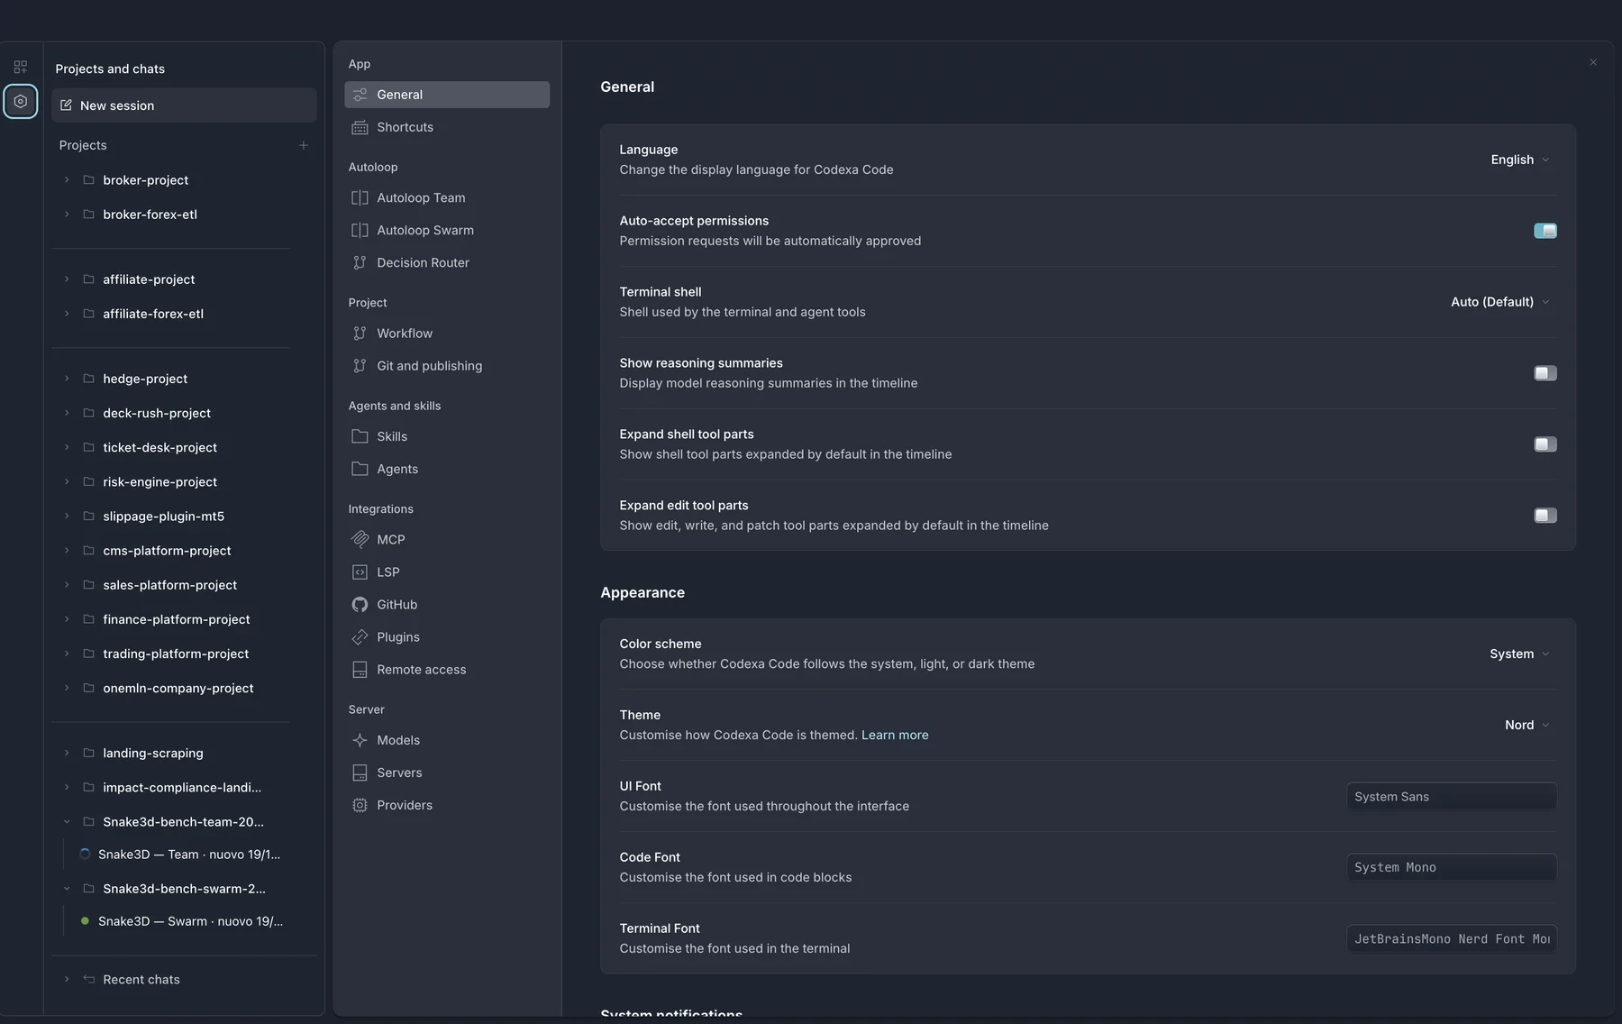The height and width of the screenshot is (1024, 1622).
Task: Enable Show reasoning summaries toggle
Action: (x=1545, y=373)
